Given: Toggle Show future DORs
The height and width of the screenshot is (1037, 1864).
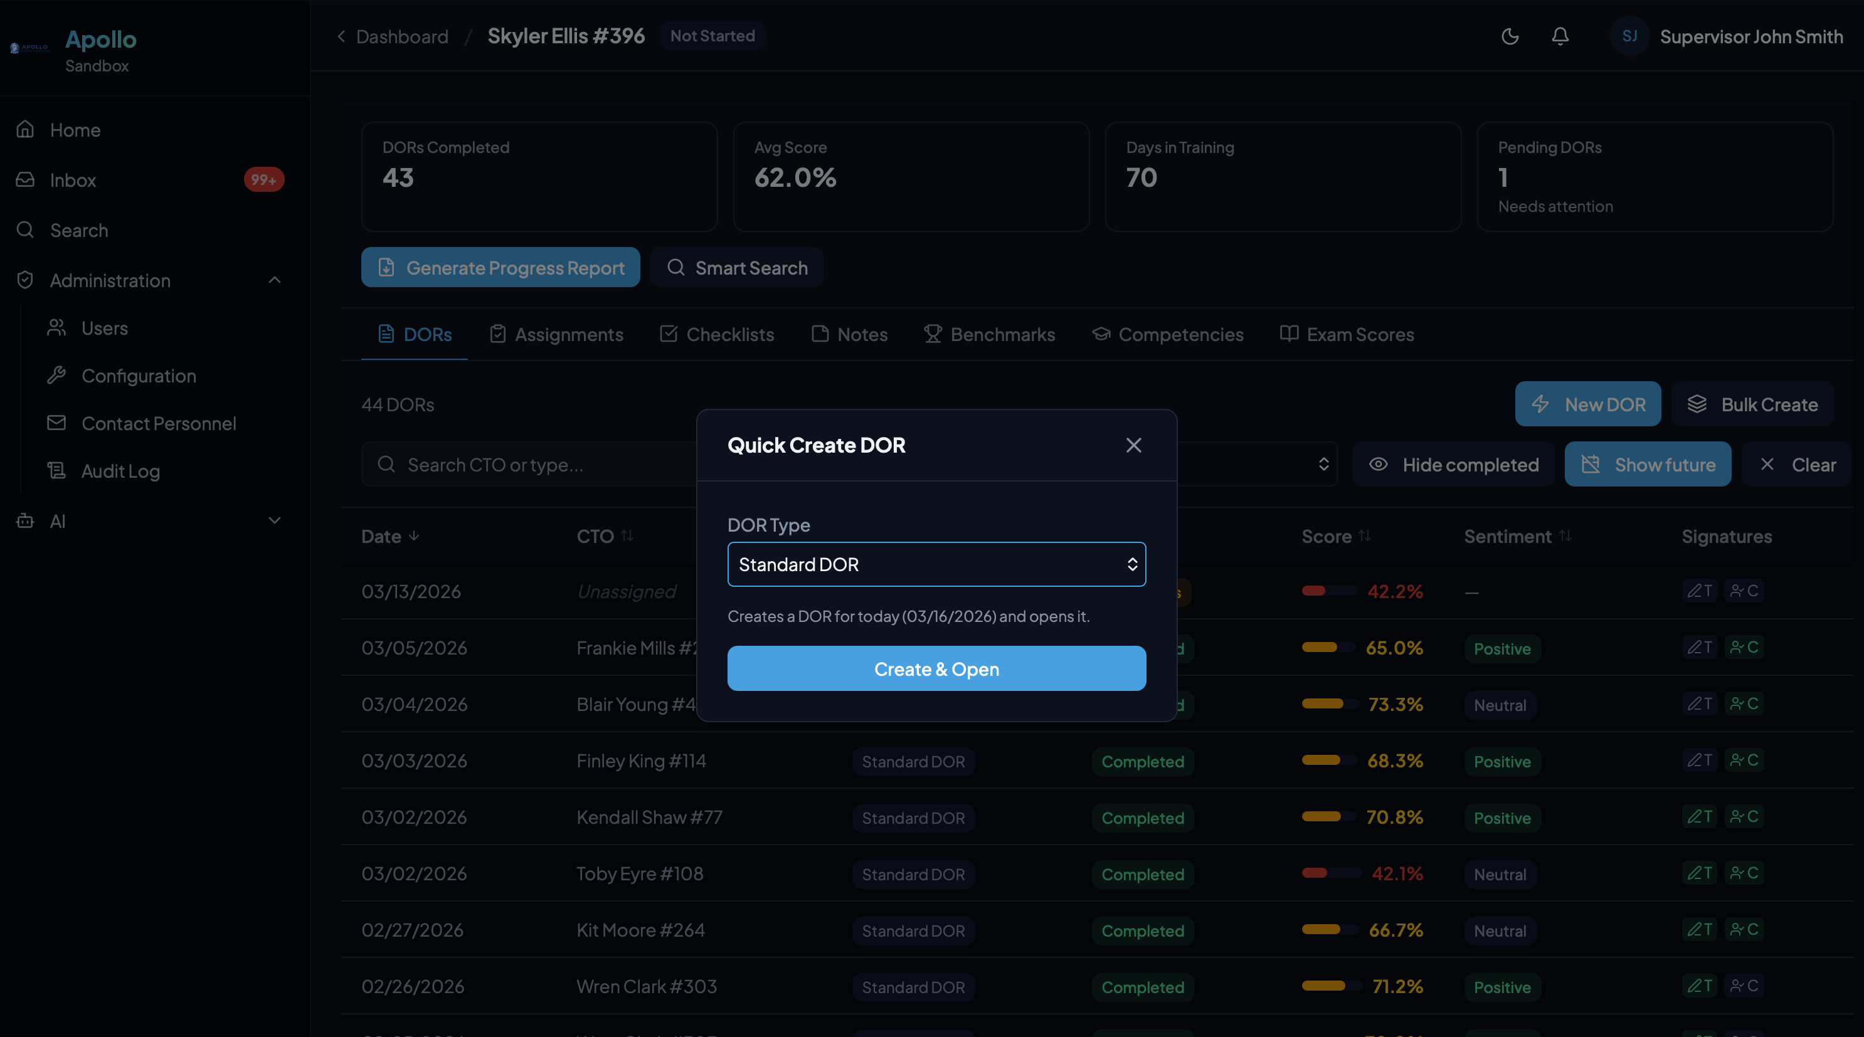Looking at the screenshot, I should click(1648, 464).
